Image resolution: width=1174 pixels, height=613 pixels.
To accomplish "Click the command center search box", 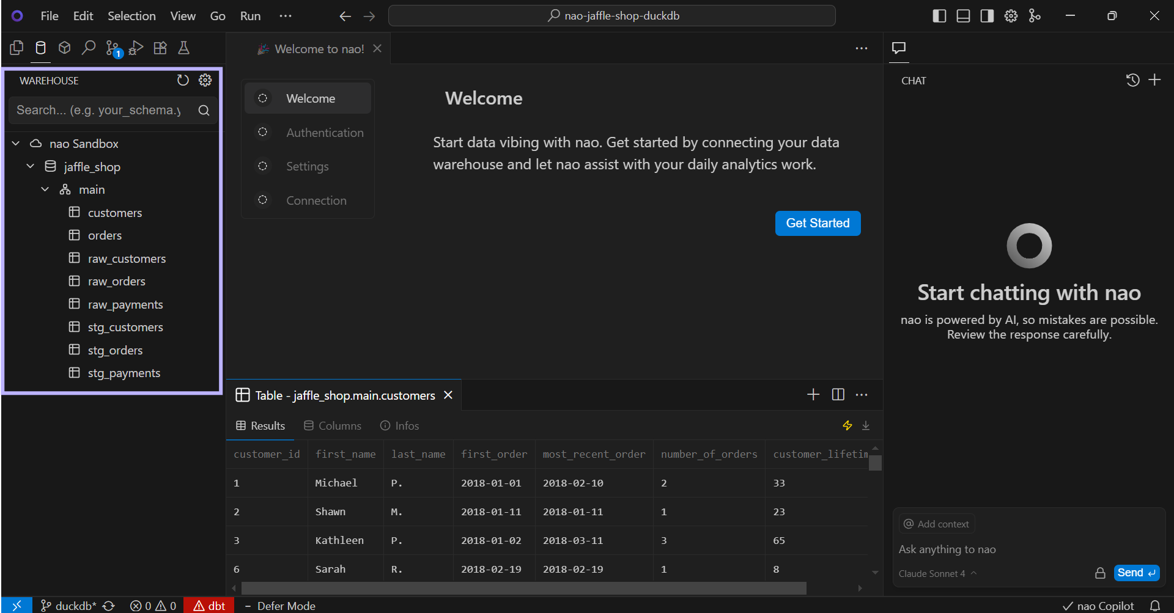I will pos(612,16).
